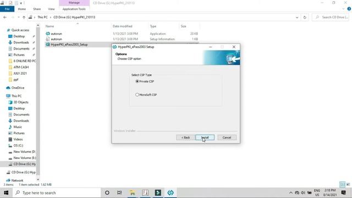Open the ATM CASH folder

(x=21, y=67)
